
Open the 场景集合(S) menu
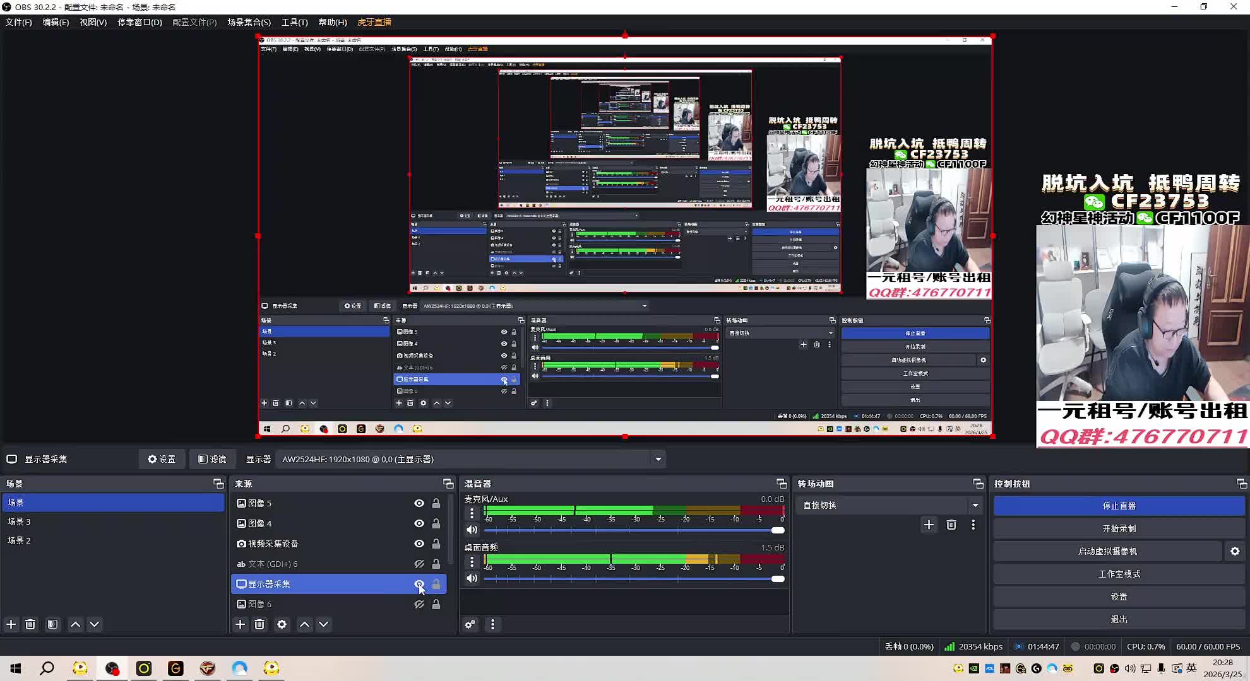(x=249, y=22)
